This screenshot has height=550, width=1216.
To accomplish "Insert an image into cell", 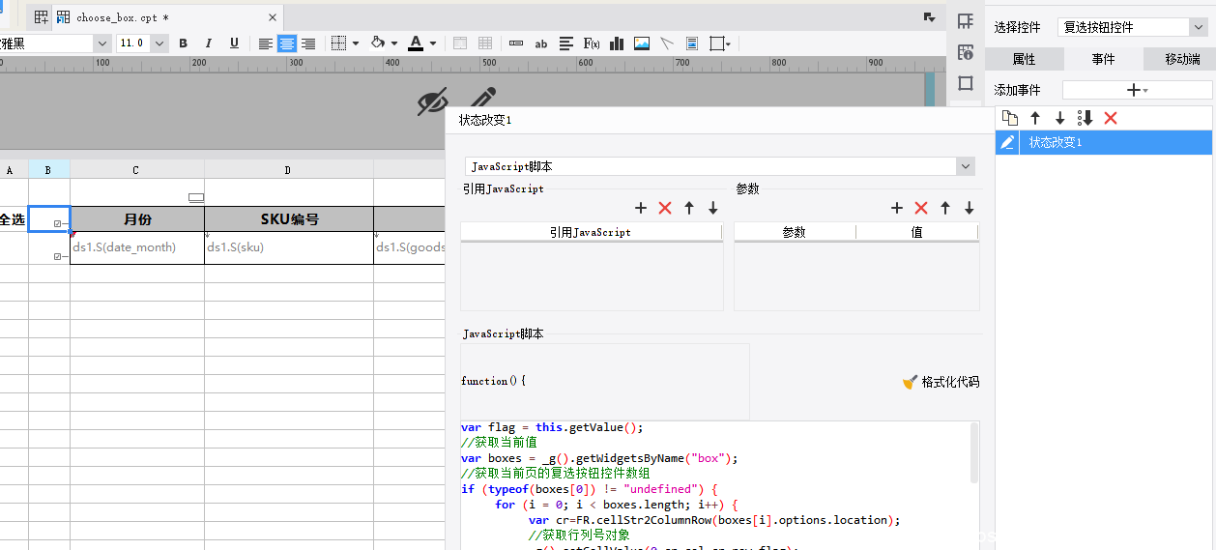I will 642,43.
